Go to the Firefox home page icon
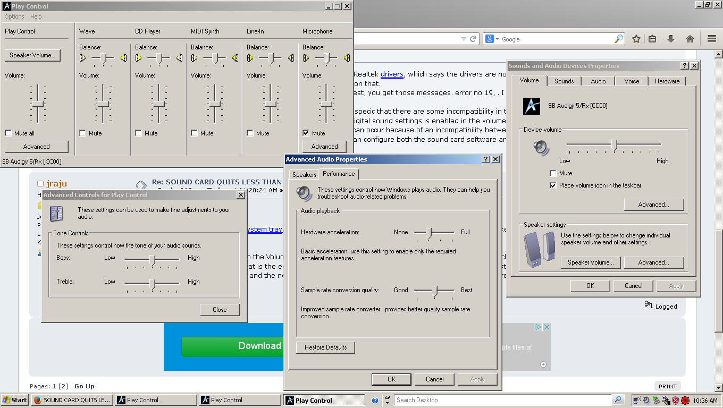Image resolution: width=723 pixels, height=408 pixels. 690,39
